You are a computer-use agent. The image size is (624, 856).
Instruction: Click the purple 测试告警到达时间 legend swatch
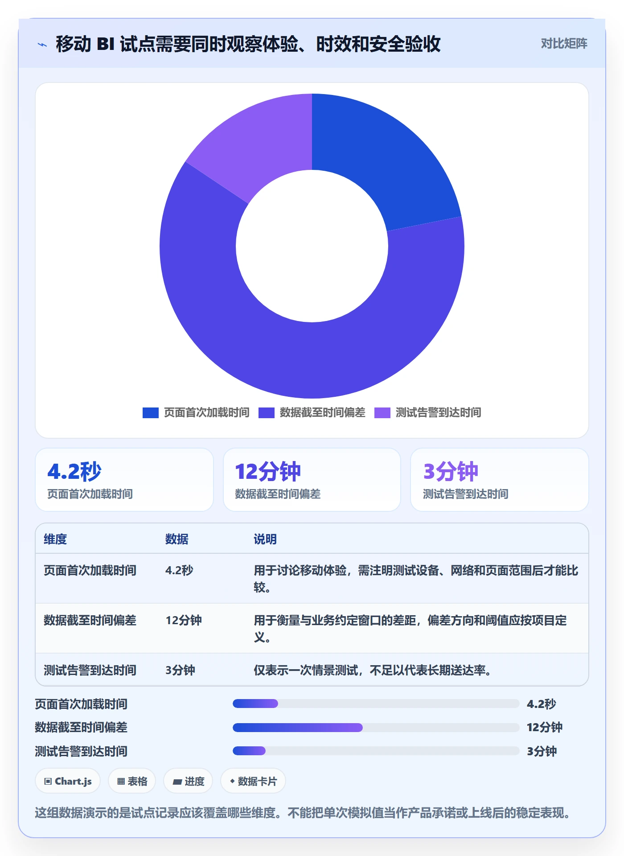382,413
